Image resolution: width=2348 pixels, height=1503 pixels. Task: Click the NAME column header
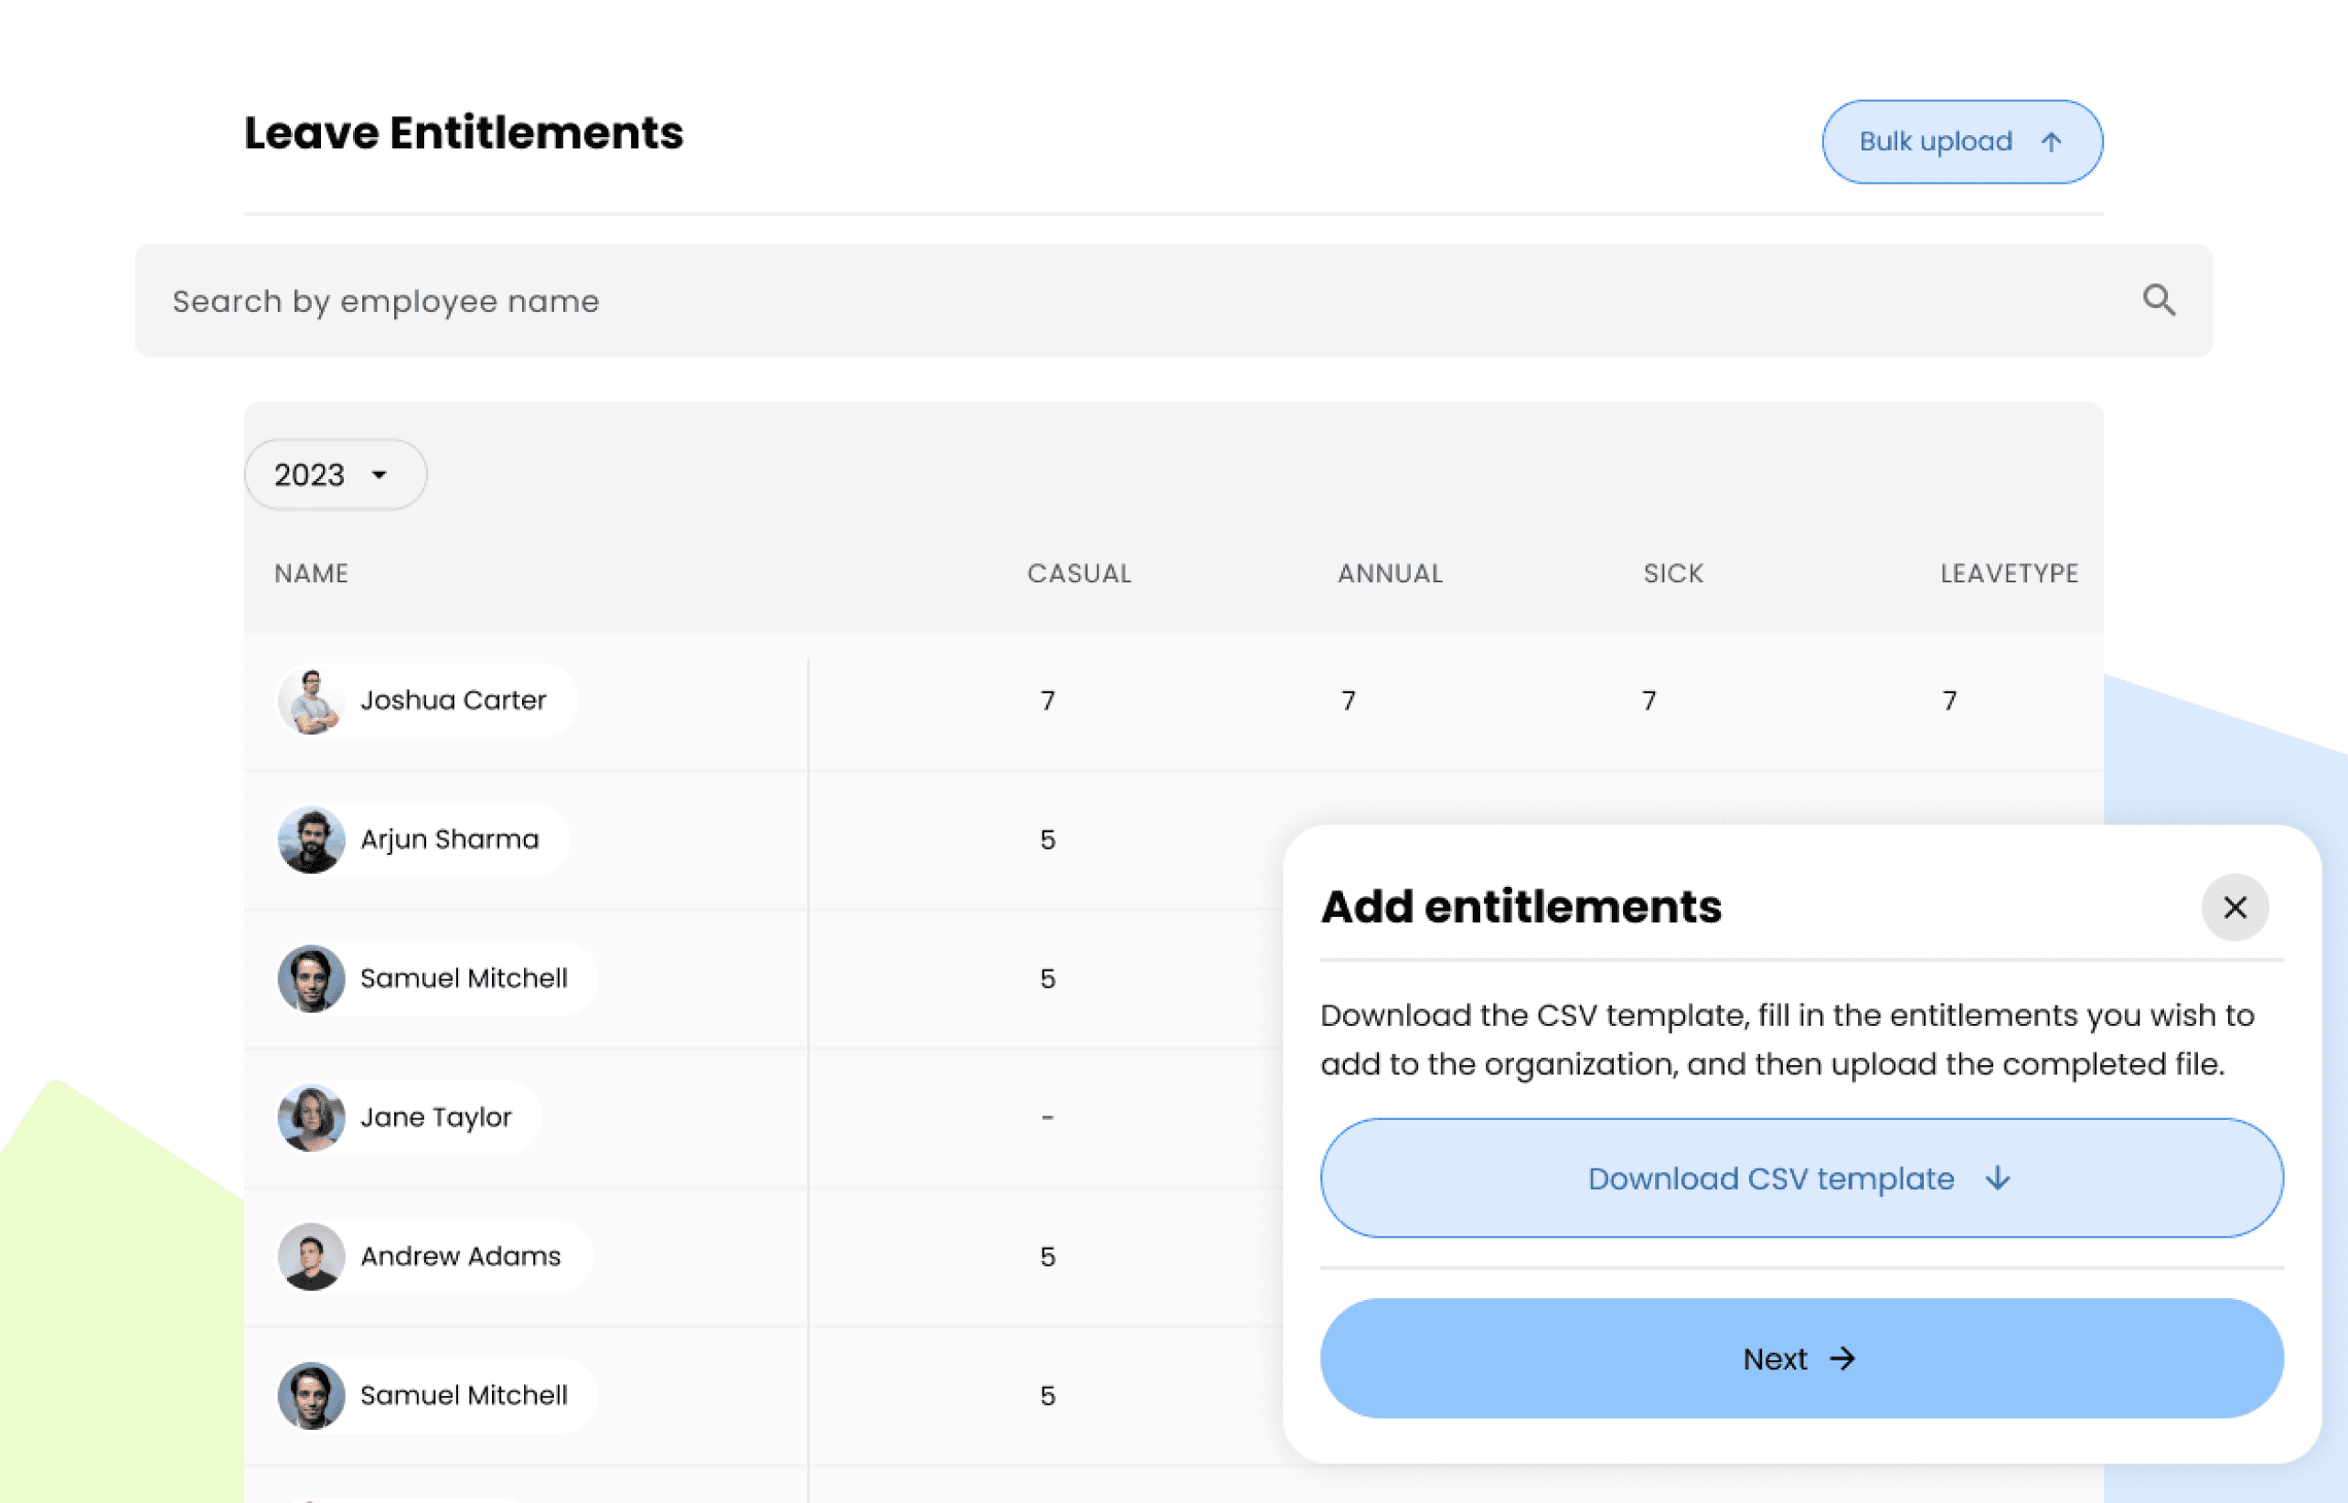click(310, 573)
